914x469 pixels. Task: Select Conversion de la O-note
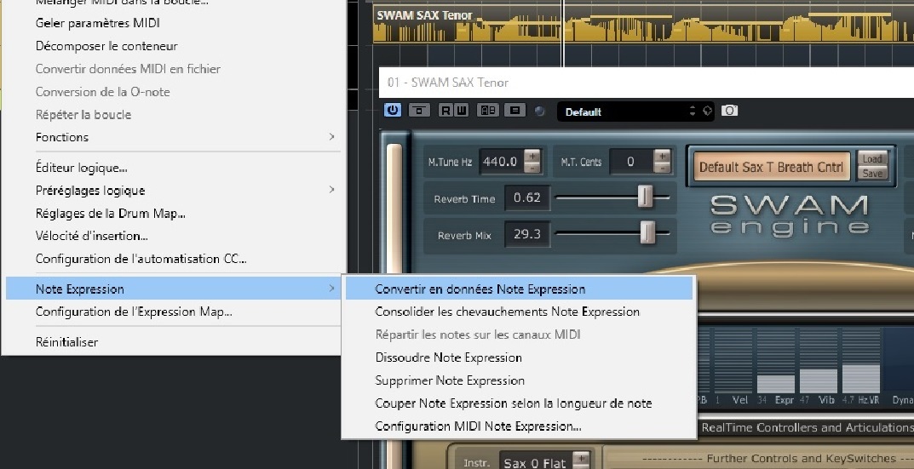(x=174, y=91)
